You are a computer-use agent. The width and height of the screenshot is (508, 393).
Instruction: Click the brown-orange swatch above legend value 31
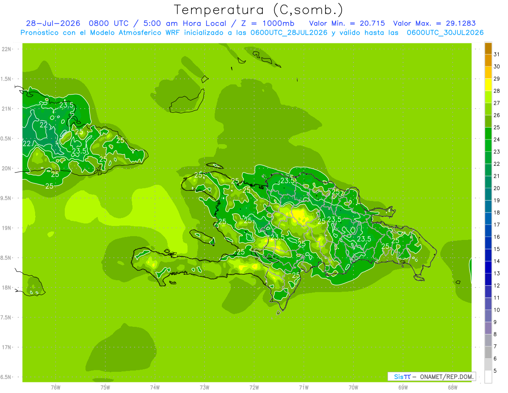(488, 48)
